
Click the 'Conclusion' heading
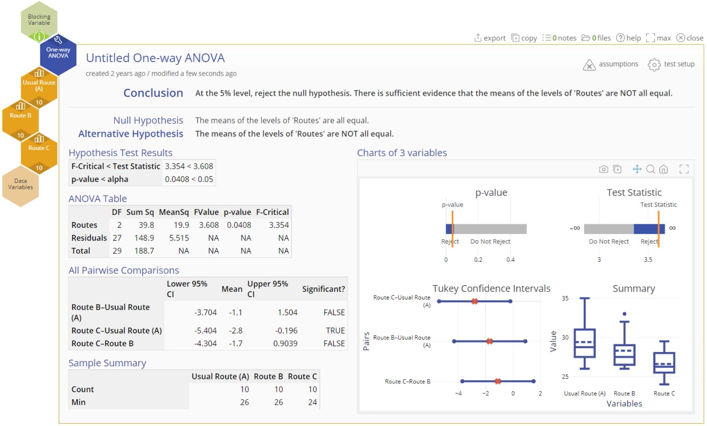(153, 93)
